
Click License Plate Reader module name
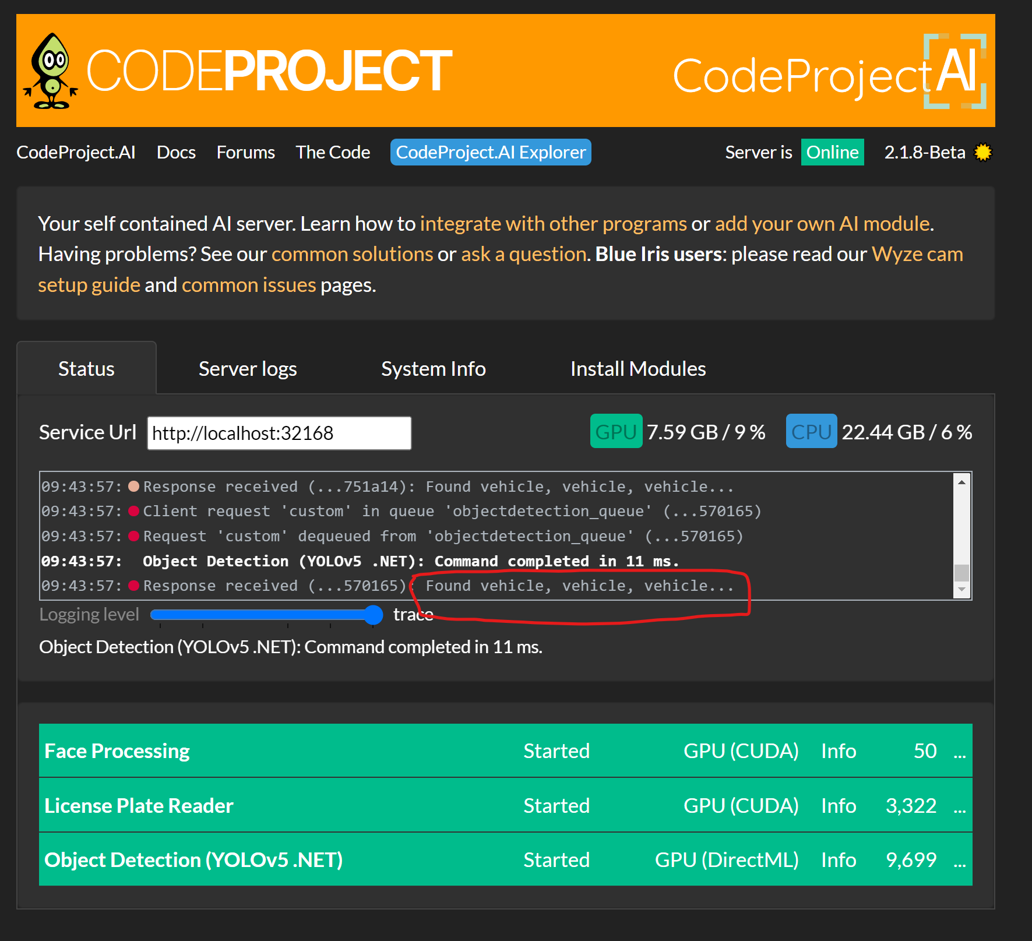pos(139,805)
